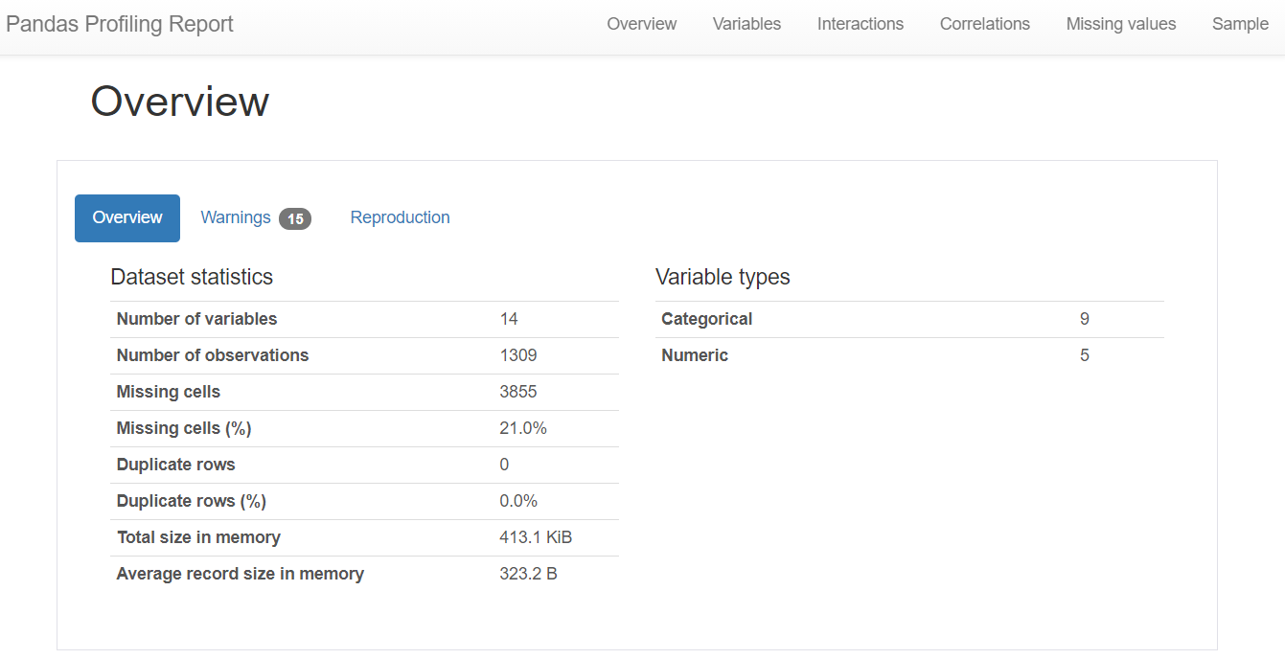This screenshot has width=1285, height=659.
Task: Select the Total size in memory row label
Action: point(198,537)
